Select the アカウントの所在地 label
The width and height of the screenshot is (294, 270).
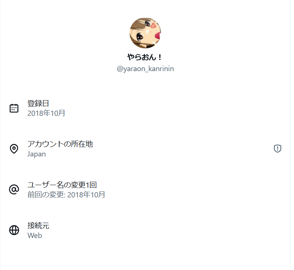[60, 144]
